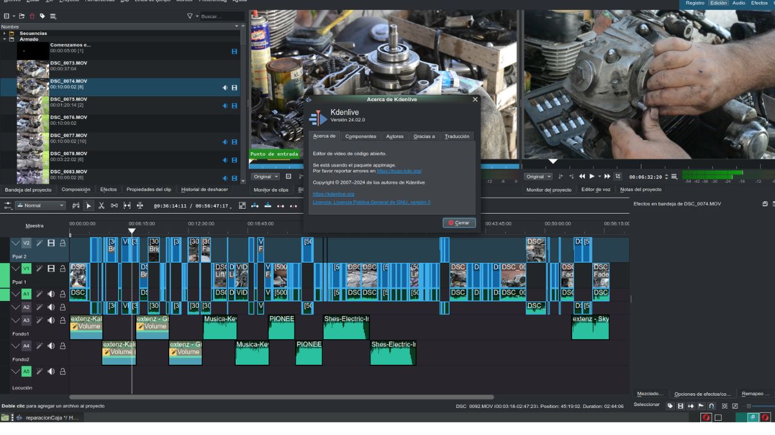
Task: Open the Normal edit mode dropdown
Action: 41,206
